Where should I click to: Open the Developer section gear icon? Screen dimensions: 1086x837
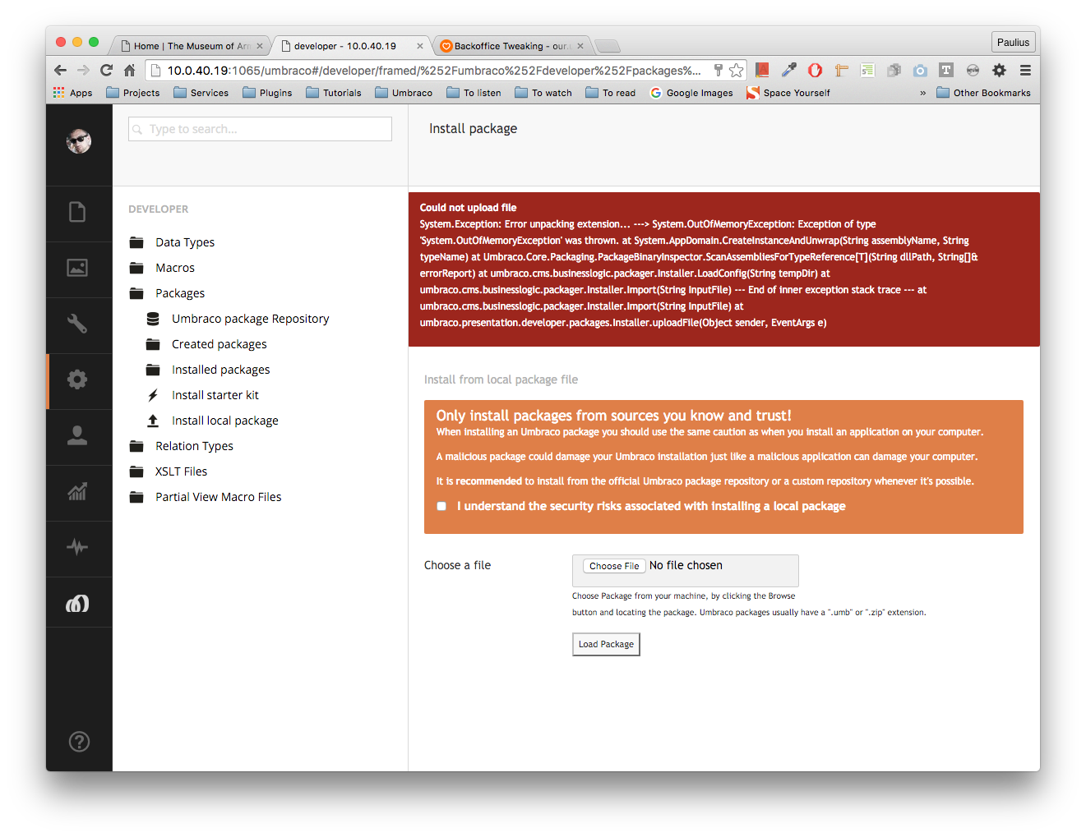coord(77,379)
